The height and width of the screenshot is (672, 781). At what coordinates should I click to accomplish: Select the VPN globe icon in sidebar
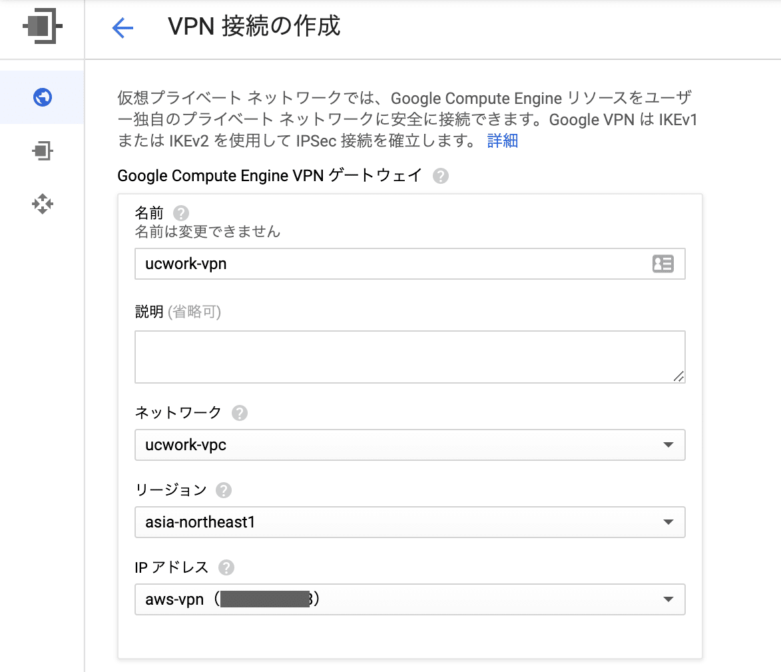[43, 97]
